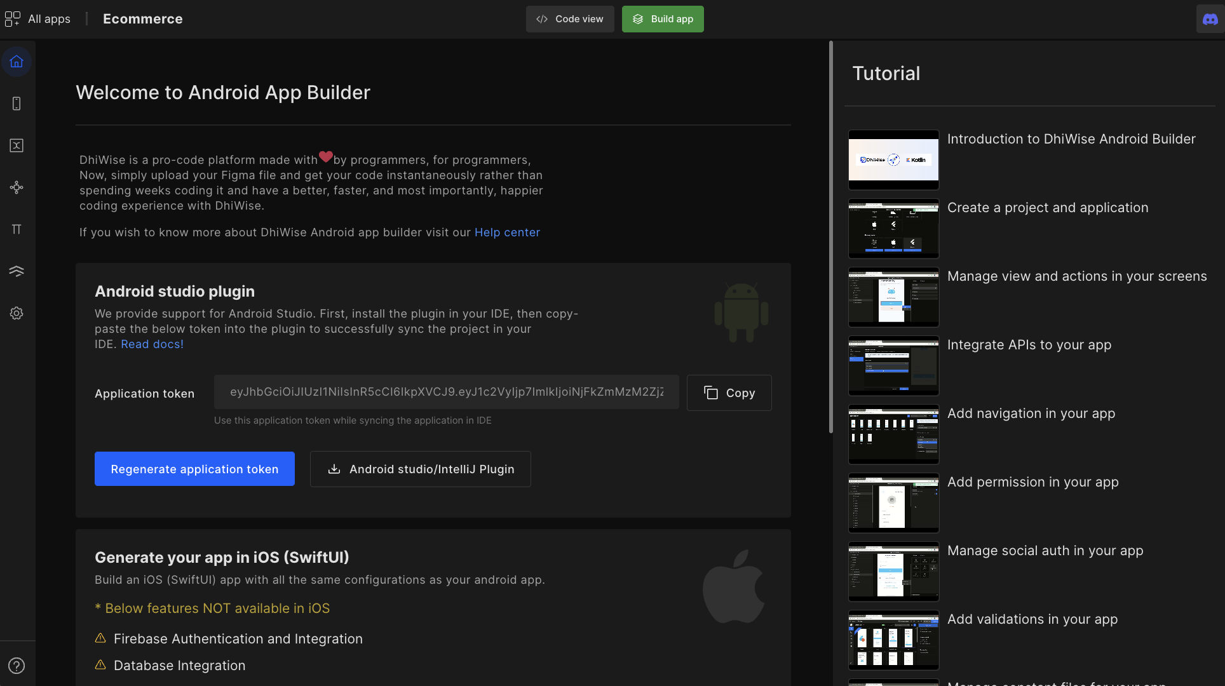Click 'Add navigation in your app' title
The width and height of the screenshot is (1225, 686).
click(1031, 414)
